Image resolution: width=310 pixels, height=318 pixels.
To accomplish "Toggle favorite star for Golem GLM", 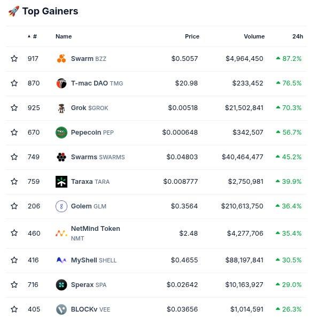I will [x=14, y=206].
